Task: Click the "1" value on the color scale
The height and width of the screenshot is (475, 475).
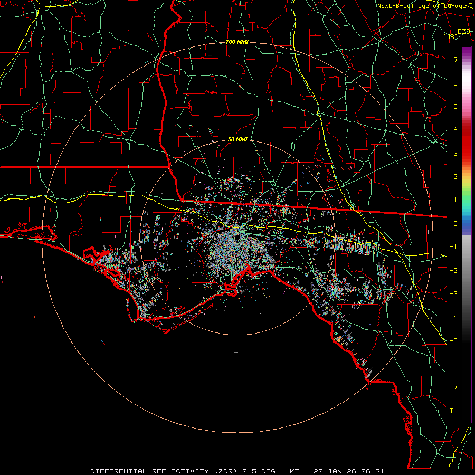Action: coord(455,200)
